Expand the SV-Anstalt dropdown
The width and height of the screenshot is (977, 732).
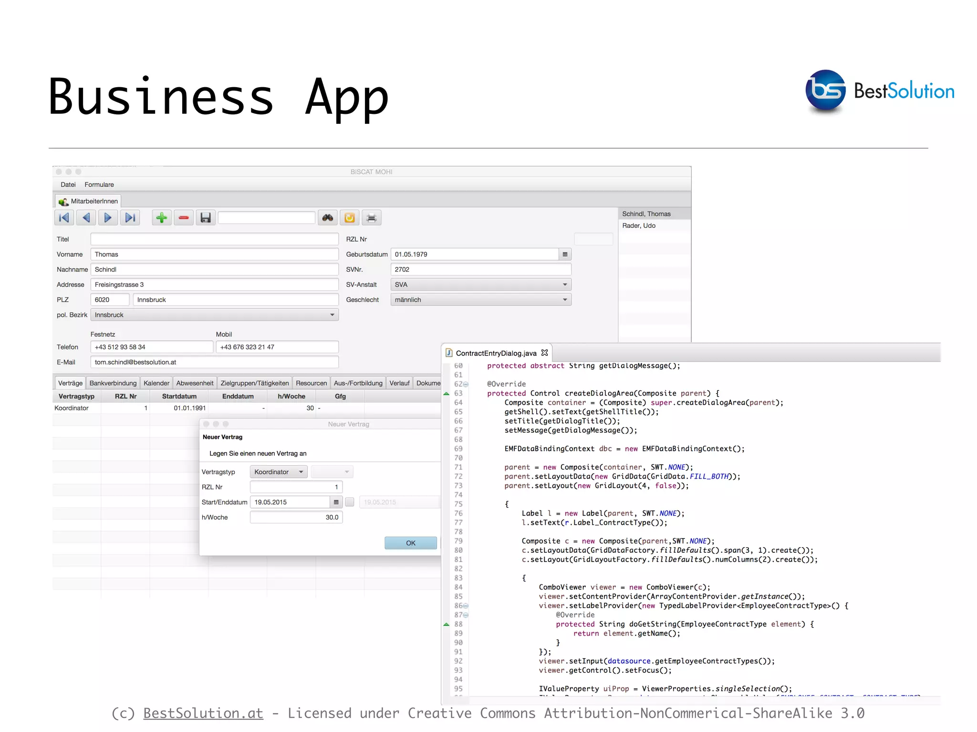coord(565,285)
